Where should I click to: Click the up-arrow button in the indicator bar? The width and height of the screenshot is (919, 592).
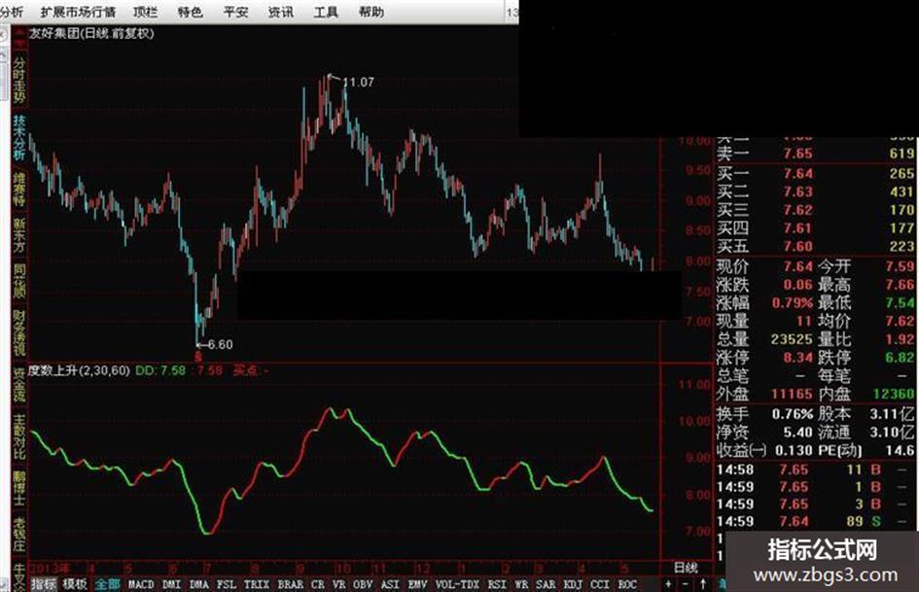tap(703, 584)
